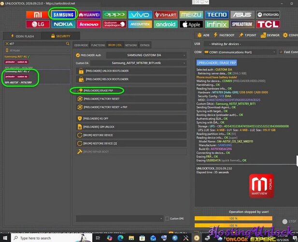
Task: Open the DEVMGR device manager tool
Action: click(270, 35)
